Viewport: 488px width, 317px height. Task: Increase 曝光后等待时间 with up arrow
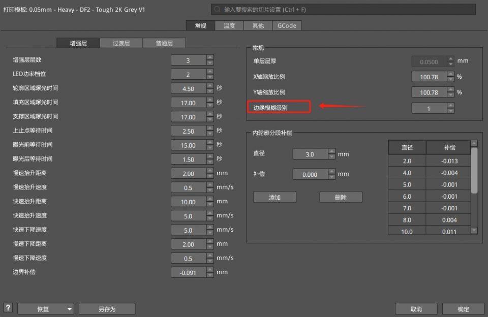point(210,157)
